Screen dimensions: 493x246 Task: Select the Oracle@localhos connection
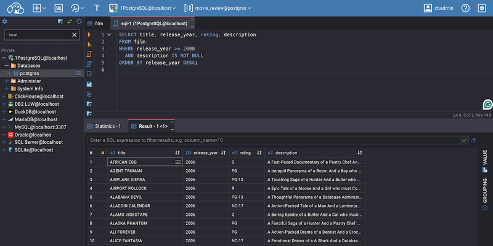pos(33,135)
